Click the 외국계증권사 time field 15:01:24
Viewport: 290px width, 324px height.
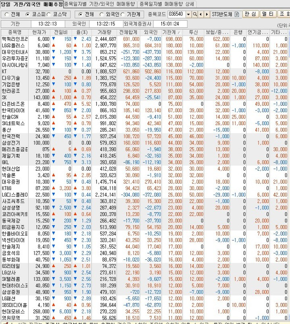pos(170,24)
